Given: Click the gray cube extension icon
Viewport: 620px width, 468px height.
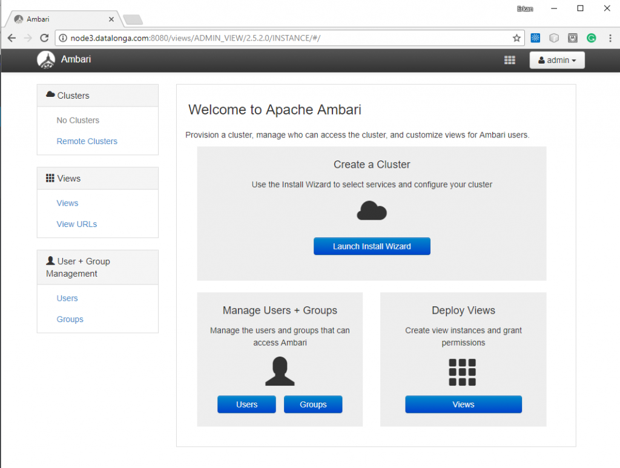Looking at the screenshot, I should [554, 38].
